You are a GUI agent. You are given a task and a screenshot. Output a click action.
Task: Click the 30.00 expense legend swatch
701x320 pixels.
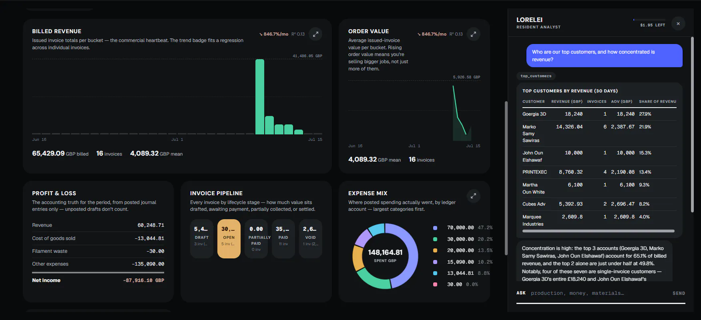click(x=435, y=284)
